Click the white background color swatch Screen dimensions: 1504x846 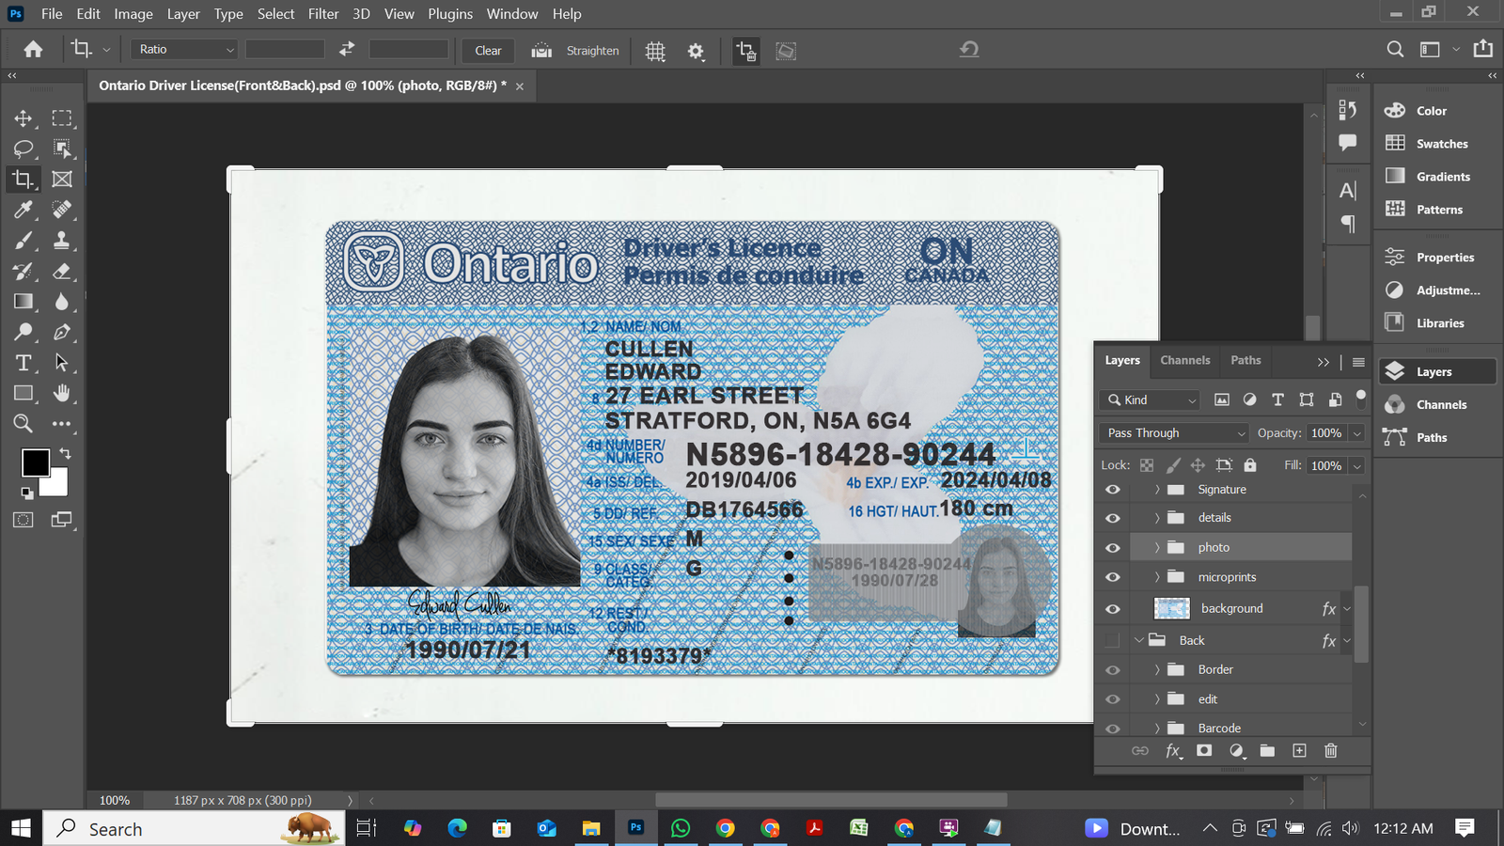pyautogui.click(x=58, y=486)
